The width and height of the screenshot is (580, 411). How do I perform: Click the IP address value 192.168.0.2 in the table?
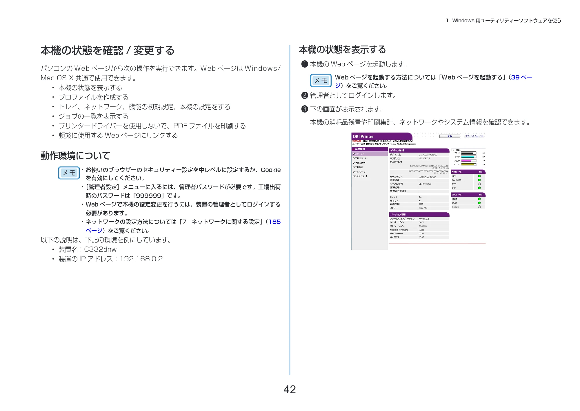(424, 158)
